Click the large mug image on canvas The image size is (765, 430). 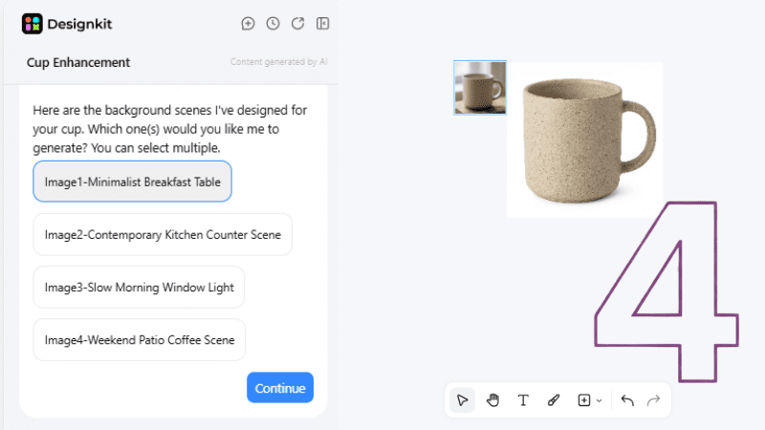(x=584, y=140)
